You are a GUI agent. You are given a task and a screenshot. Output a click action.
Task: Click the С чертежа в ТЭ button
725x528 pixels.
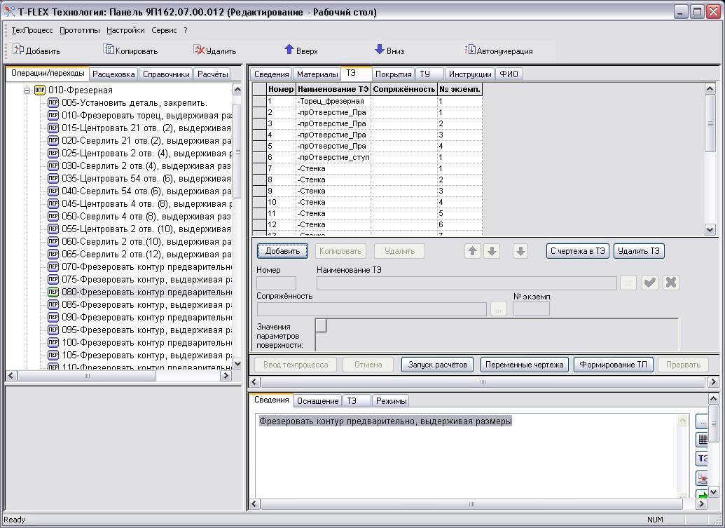tap(577, 251)
